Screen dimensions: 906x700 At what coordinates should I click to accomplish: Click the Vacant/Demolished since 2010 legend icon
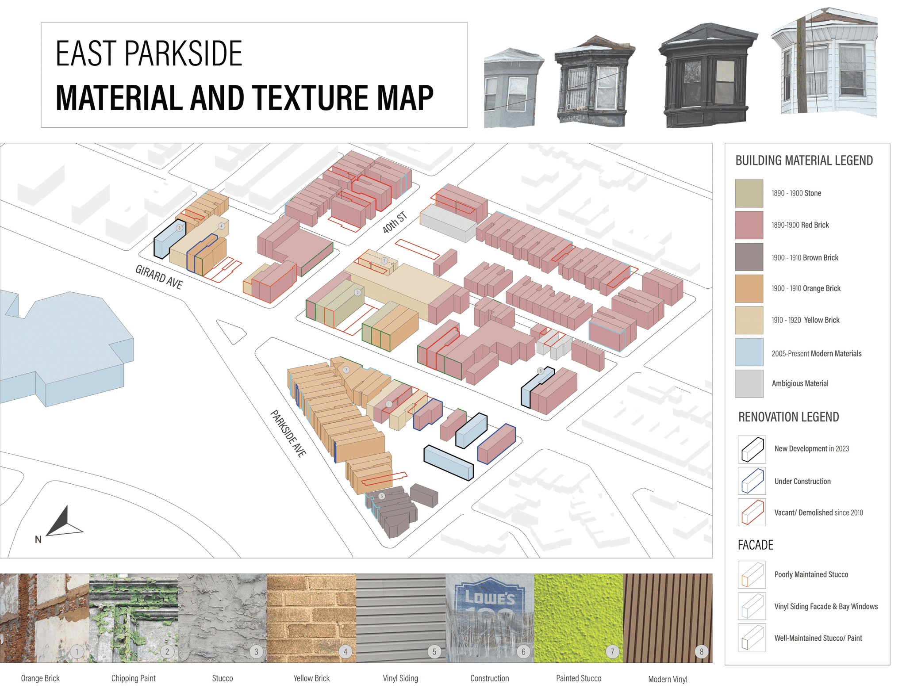752,512
